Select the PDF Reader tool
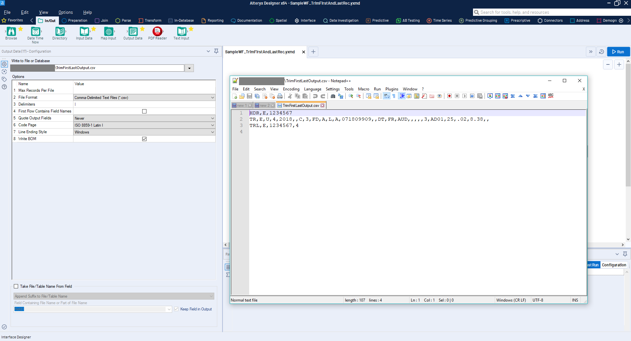 [157, 33]
